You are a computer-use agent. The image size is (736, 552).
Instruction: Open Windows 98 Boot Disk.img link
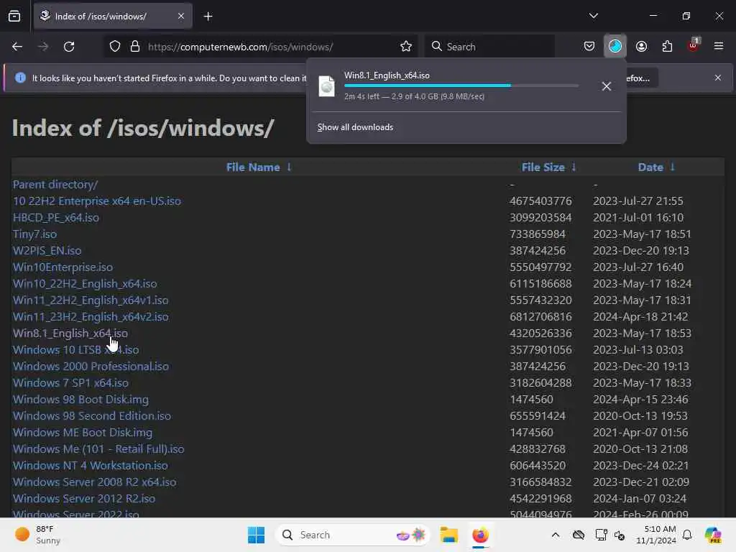[x=80, y=400]
